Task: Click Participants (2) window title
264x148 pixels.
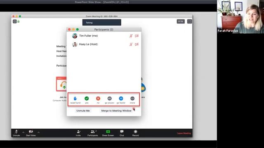Action: 104,30
